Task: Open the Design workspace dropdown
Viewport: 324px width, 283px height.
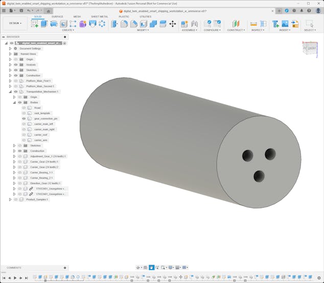Action: (x=15, y=23)
